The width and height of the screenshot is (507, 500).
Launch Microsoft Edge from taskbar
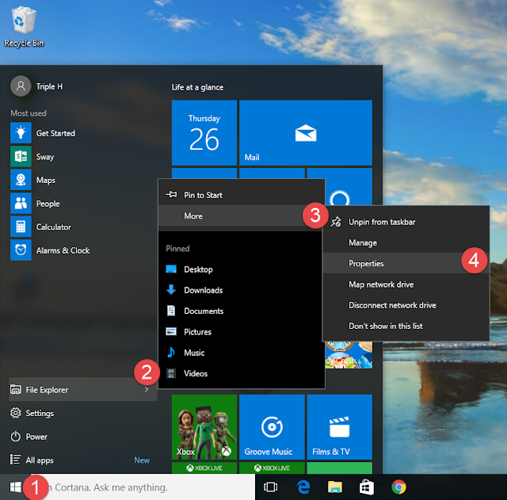[x=303, y=487]
